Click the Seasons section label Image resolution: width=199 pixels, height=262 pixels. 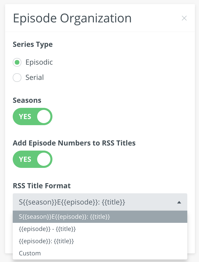(27, 100)
